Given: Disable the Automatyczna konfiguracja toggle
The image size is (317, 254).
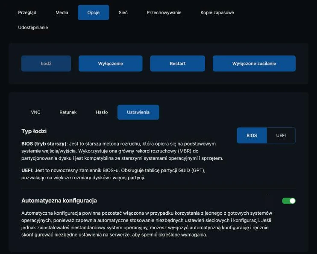Looking at the screenshot, I should click(x=289, y=201).
